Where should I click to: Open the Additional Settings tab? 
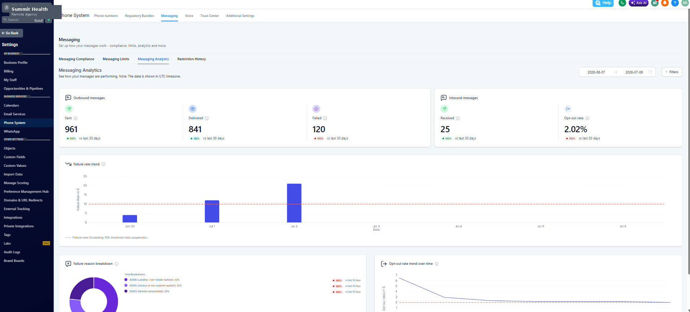coord(240,16)
